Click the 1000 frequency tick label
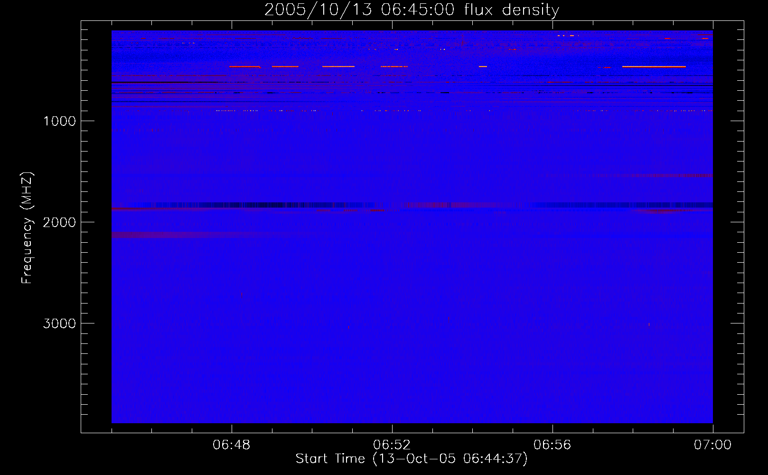768x475 pixels. coord(59,121)
